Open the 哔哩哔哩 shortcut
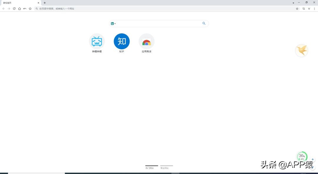The image size is (318, 174). pyautogui.click(x=97, y=43)
